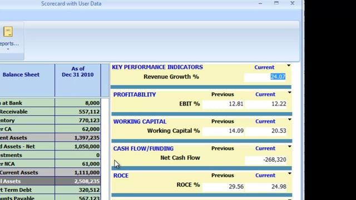Select the Working Capital % current value 20.53

pos(266,131)
